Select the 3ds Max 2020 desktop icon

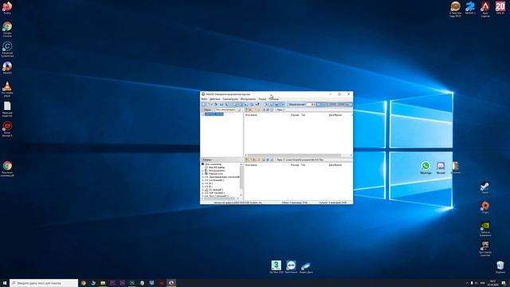(x=277, y=266)
